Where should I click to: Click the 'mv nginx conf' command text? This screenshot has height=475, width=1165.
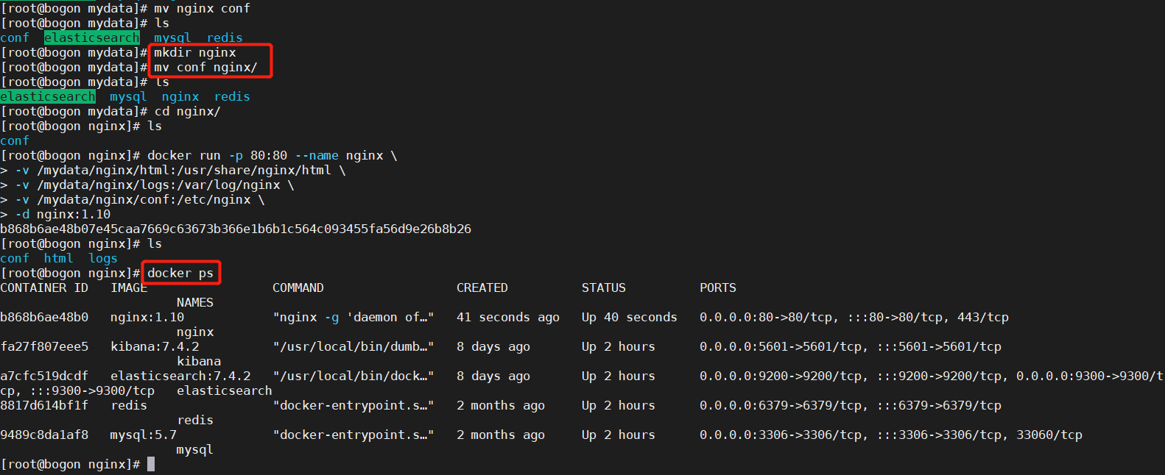pyautogui.click(x=203, y=8)
